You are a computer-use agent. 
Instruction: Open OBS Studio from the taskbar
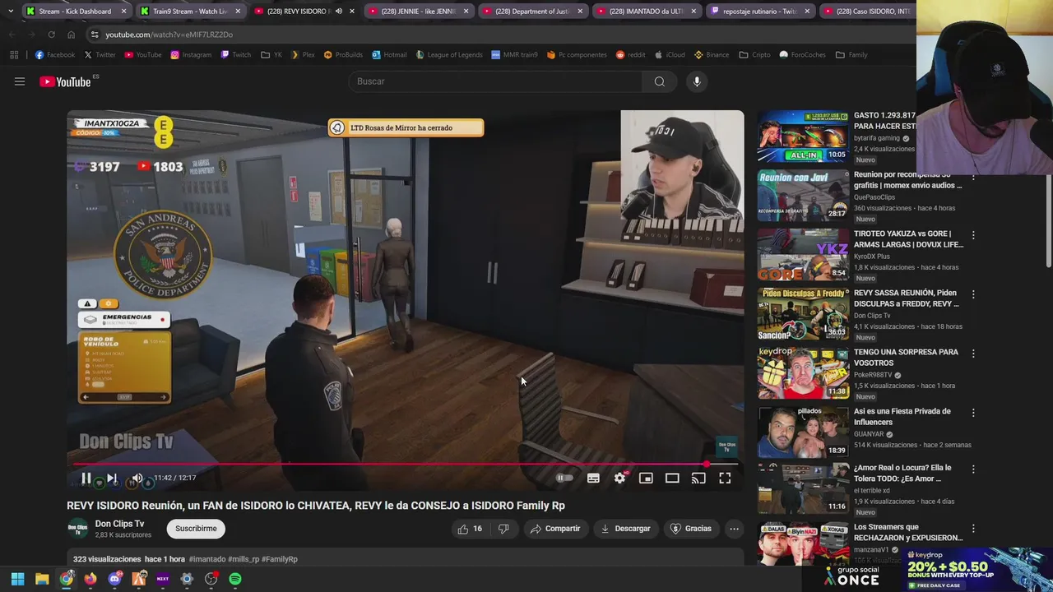coord(211,579)
